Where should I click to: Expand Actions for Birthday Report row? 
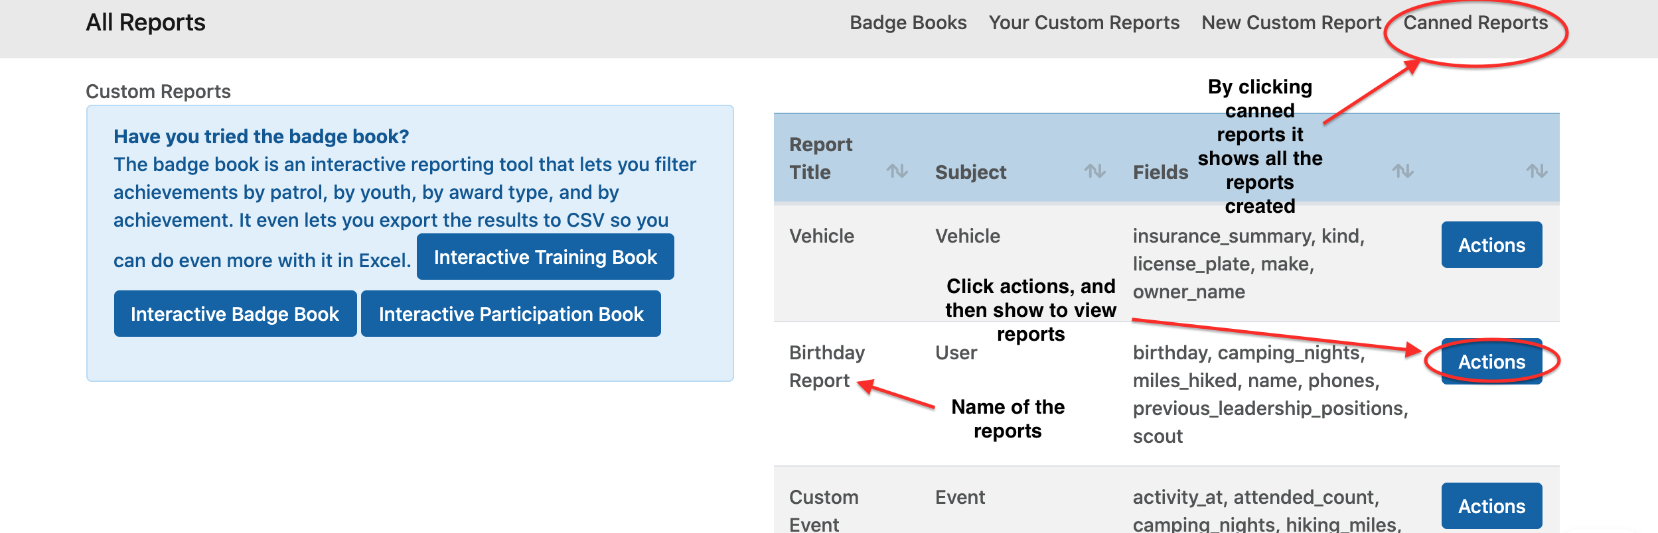coord(1491,362)
